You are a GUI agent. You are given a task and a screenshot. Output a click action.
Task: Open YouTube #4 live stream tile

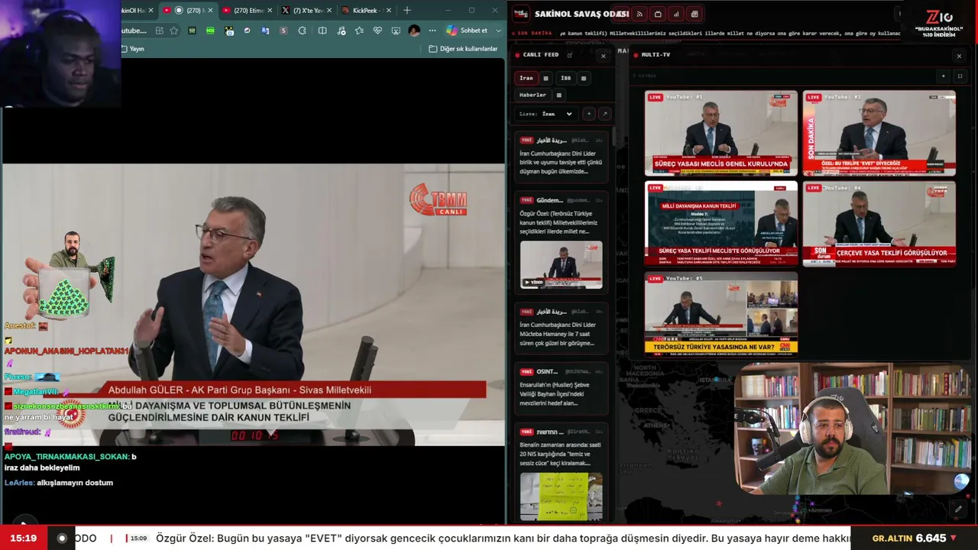pos(879,224)
